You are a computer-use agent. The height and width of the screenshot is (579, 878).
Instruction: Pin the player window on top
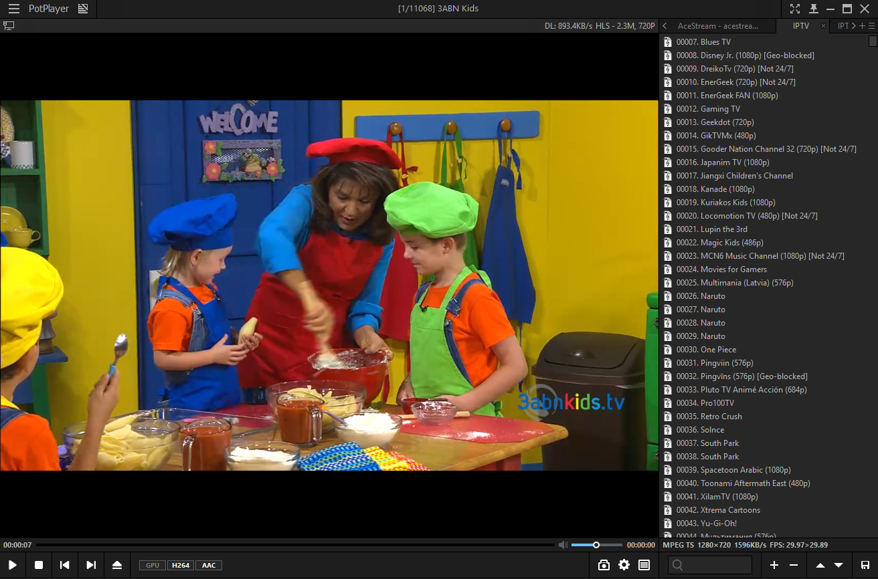point(813,9)
